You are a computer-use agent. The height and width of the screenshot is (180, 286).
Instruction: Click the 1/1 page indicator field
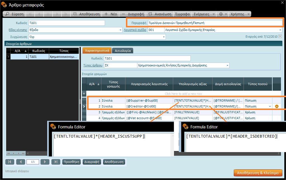(33, 162)
